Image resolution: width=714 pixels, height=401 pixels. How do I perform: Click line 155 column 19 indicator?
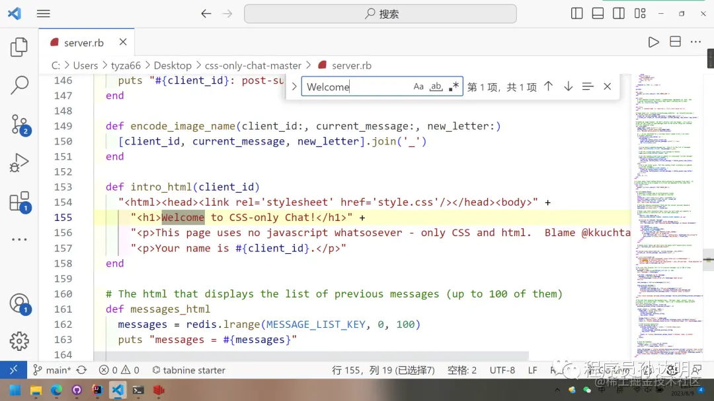point(383,370)
